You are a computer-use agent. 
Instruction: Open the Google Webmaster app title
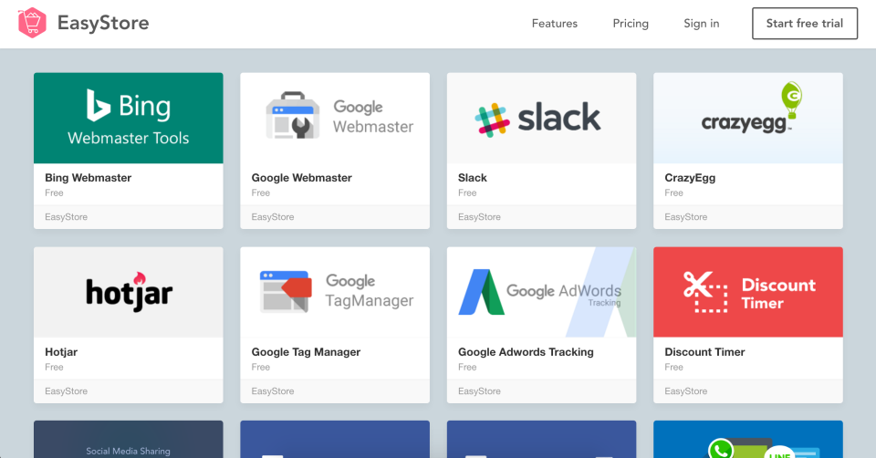pos(302,178)
